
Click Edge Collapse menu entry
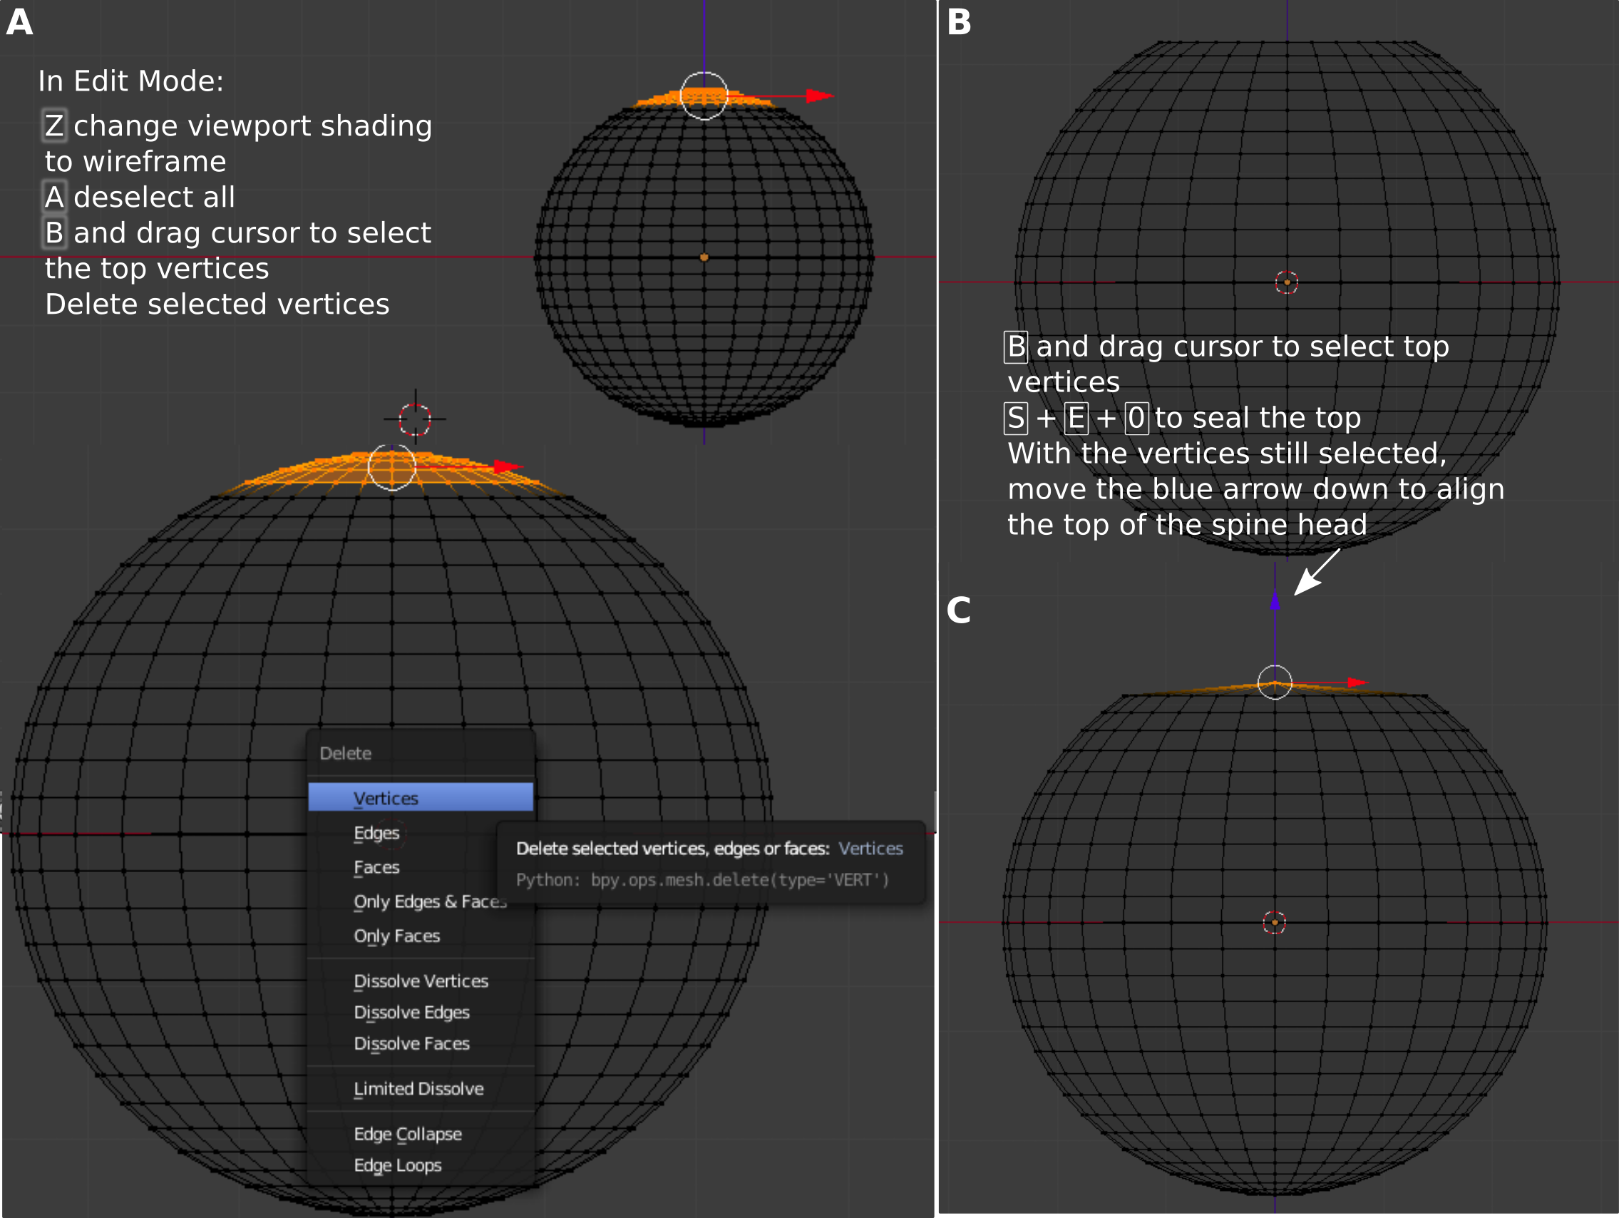tap(408, 1134)
